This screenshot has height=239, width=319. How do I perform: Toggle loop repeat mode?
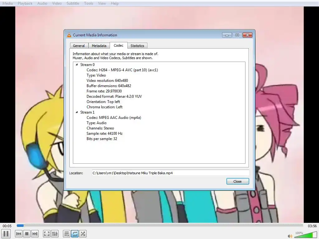tap(75, 234)
